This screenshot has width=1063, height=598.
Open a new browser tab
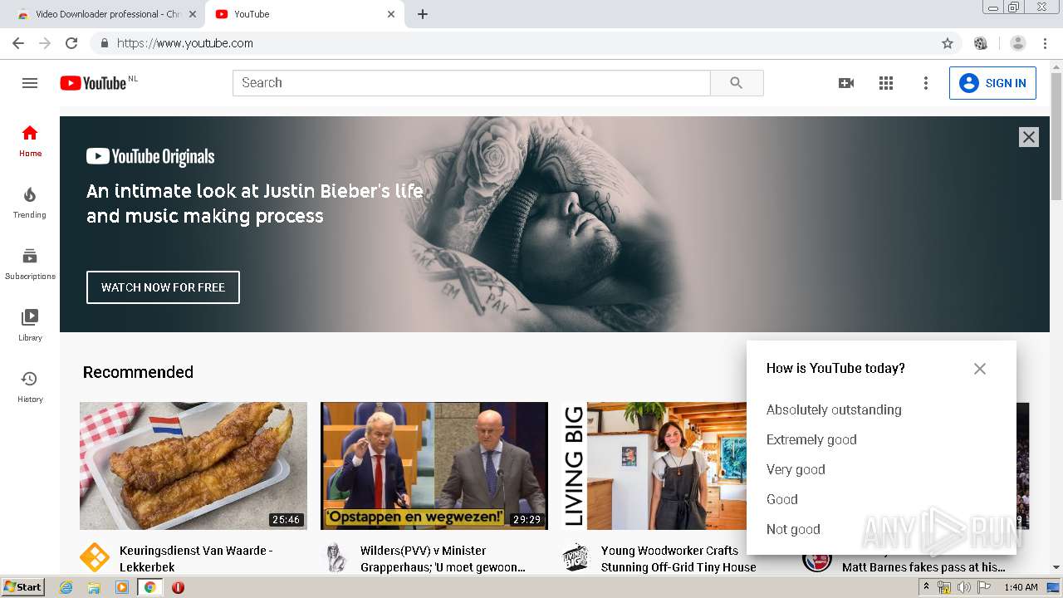423,14
